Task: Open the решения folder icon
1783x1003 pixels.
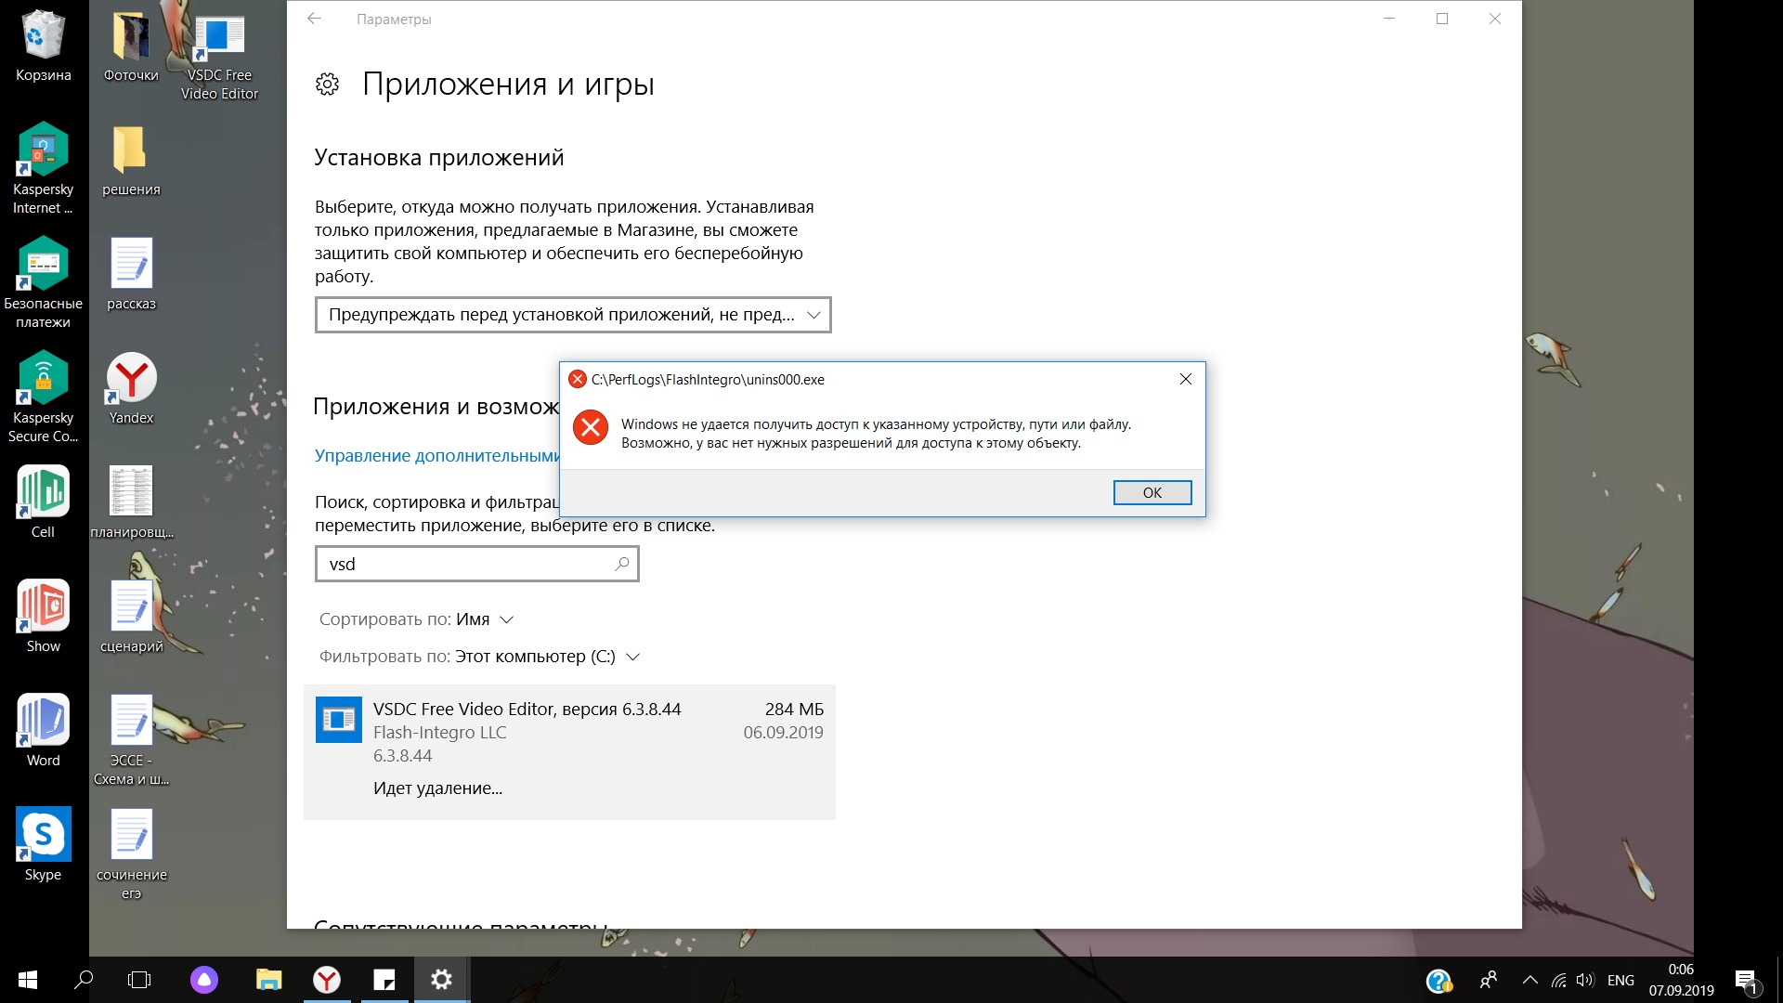Action: (131, 161)
